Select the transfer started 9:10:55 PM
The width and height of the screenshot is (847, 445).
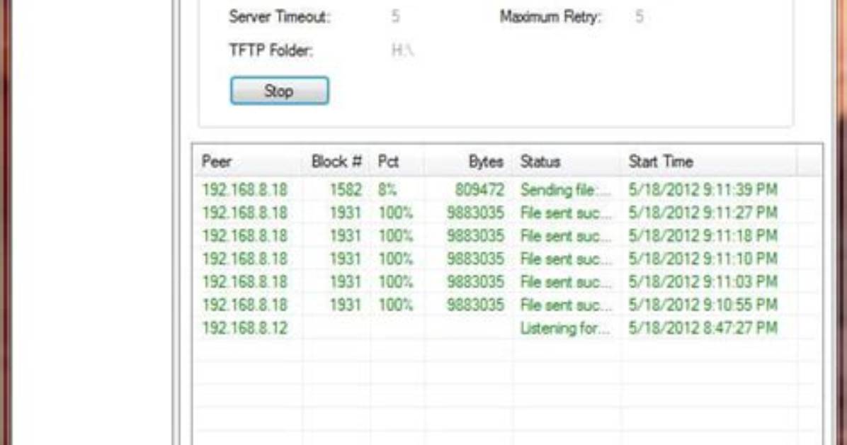point(506,305)
